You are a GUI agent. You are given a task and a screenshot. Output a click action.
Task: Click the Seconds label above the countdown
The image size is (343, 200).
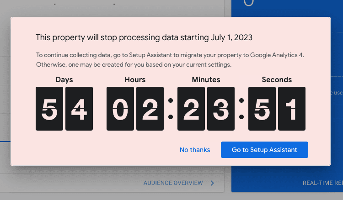pos(277,79)
